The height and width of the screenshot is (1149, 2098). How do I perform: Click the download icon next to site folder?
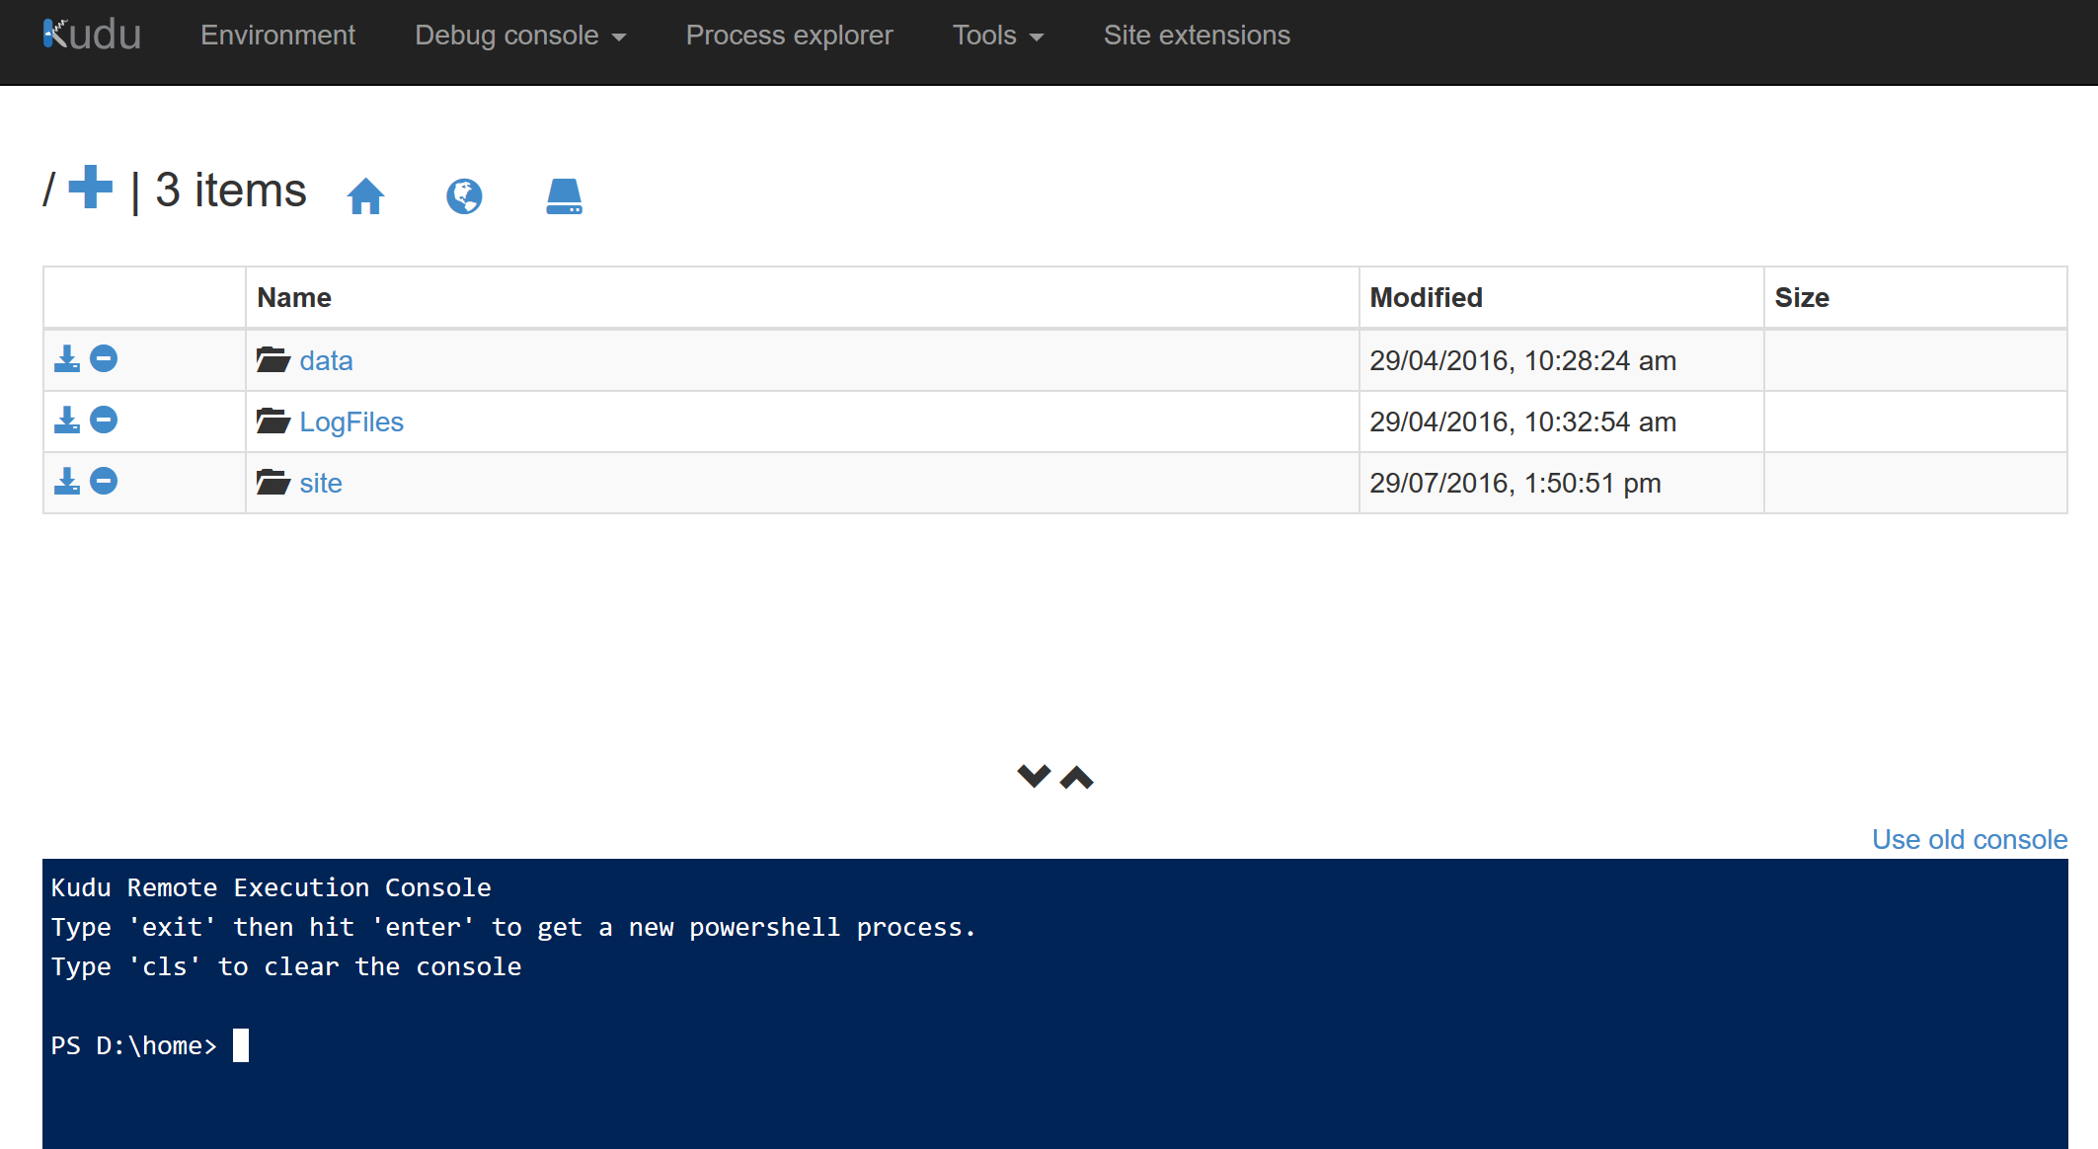point(66,483)
